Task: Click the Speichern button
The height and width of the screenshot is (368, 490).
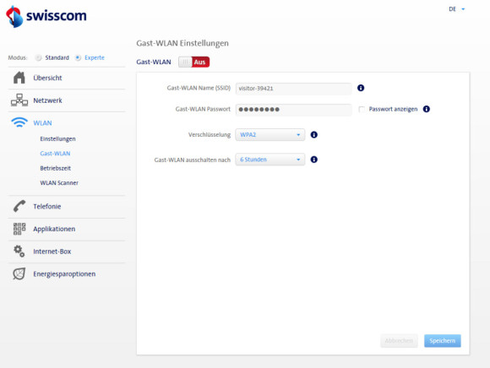Action: [x=443, y=341]
